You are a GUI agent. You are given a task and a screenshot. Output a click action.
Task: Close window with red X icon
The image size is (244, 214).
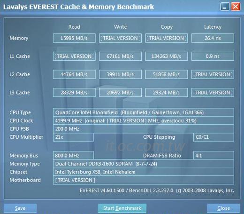[x=236, y=7]
